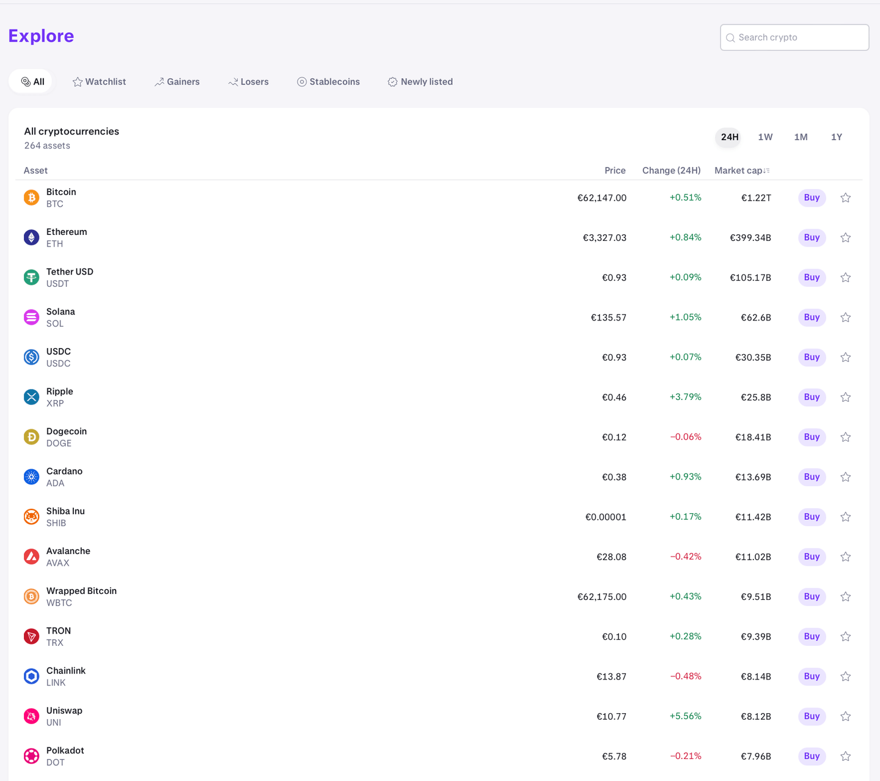880x781 pixels.
Task: Click the Polkadot logo icon
Action: pos(31,756)
